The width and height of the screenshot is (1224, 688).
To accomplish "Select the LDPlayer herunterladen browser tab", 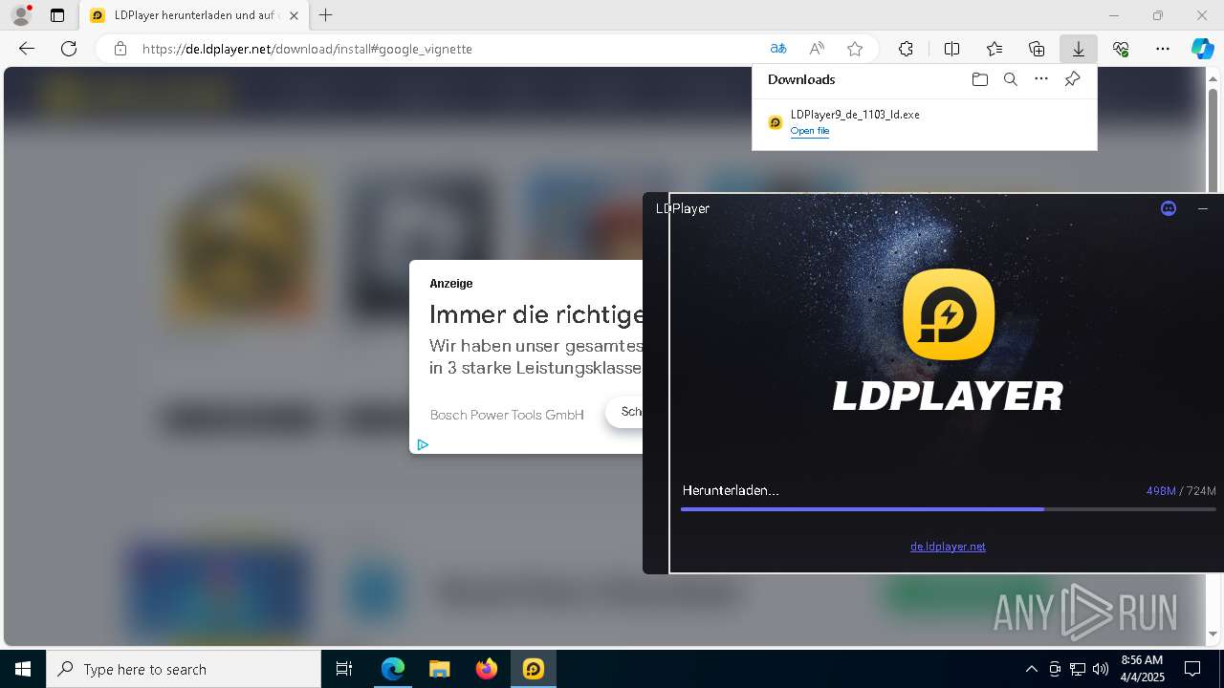I will 194,15.
